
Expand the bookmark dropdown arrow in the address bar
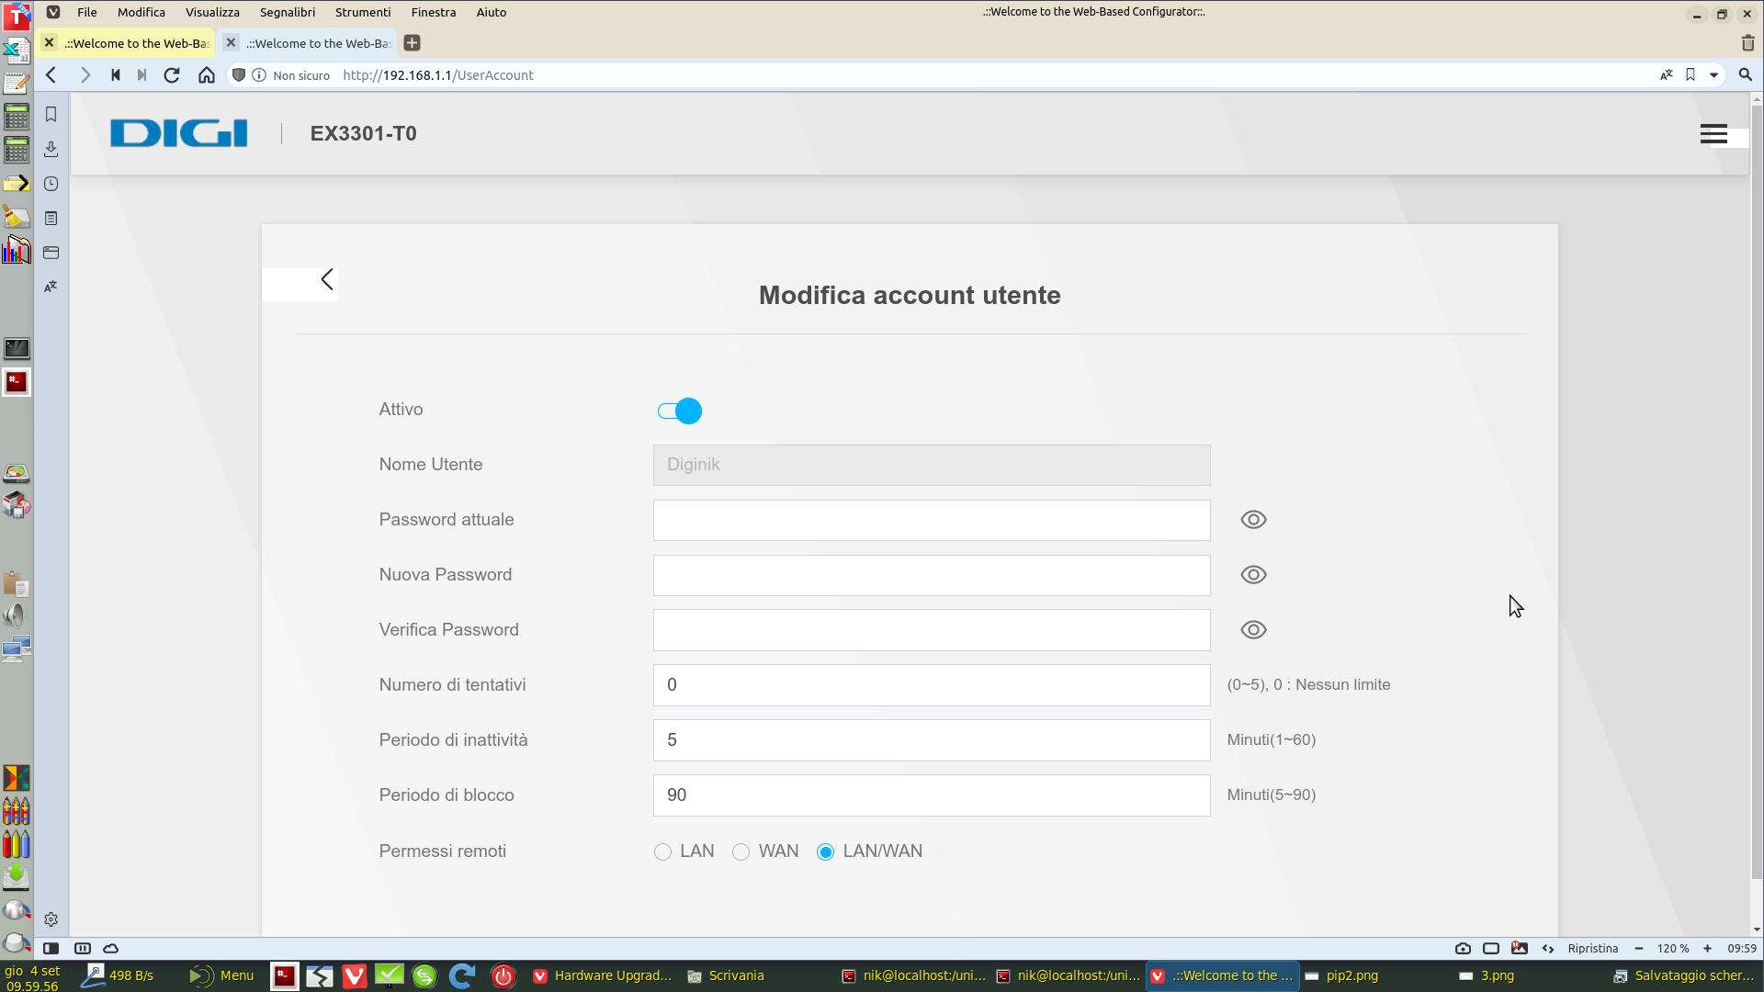1713,75
